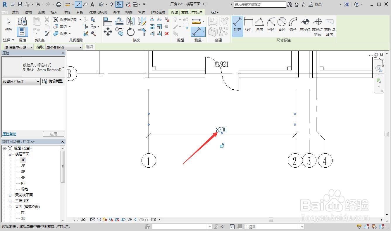Open Type Properties icon above 属性 button
Image resolution: width=391 pixels, height=231 pixels.
[x=22, y=21]
